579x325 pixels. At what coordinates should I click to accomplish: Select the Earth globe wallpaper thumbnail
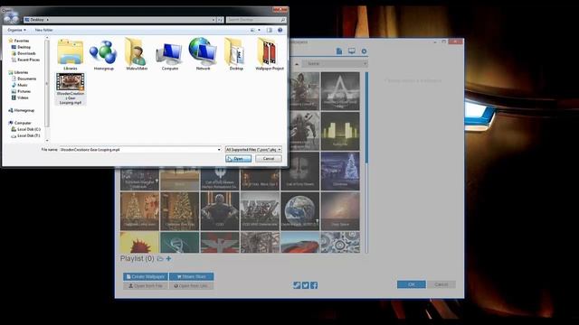pos(299,211)
